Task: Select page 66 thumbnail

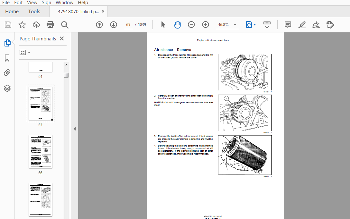Action: pos(41,152)
